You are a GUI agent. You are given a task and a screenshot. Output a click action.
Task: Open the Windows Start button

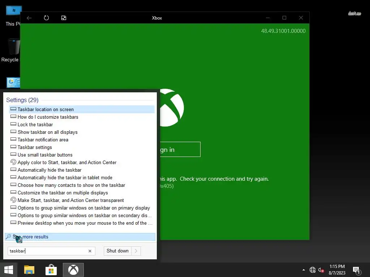[9, 270]
